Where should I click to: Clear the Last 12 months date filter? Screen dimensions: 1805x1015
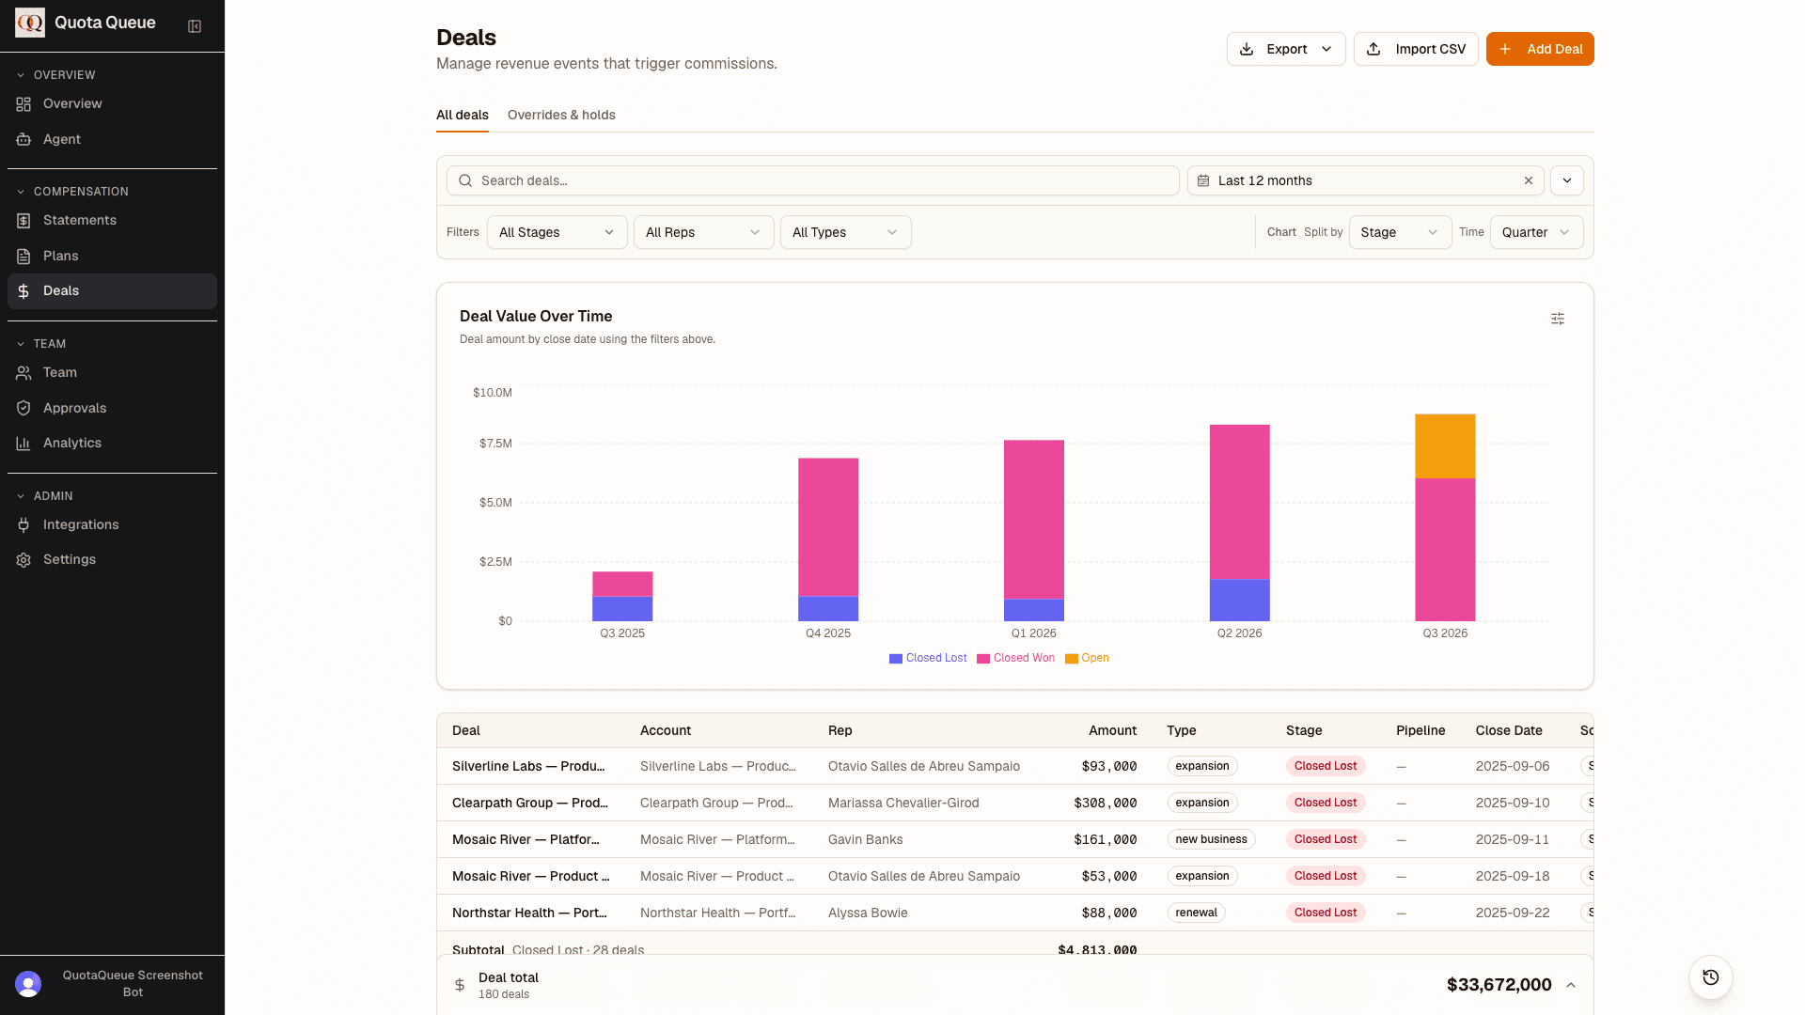coord(1529,180)
